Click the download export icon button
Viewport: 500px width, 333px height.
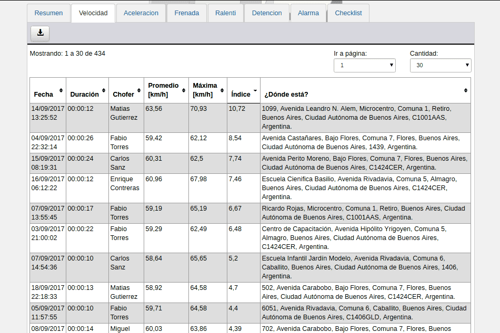tap(40, 33)
